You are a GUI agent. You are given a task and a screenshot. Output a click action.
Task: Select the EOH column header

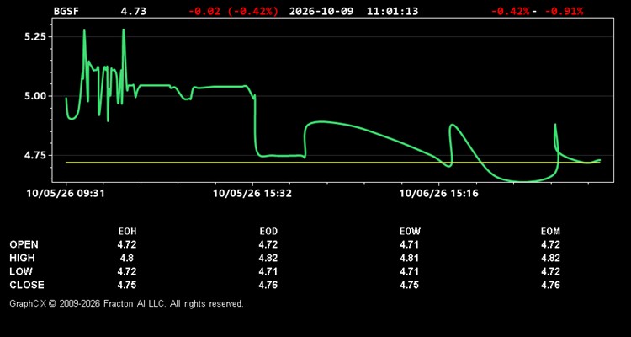click(x=127, y=232)
